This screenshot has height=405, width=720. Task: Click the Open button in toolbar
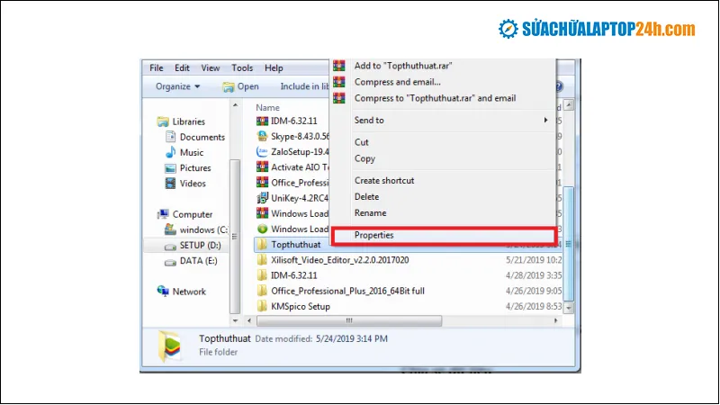coord(240,86)
